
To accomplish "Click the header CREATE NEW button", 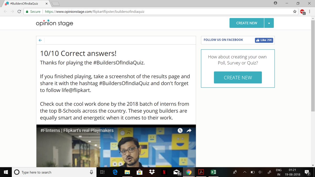I will (x=247, y=23).
